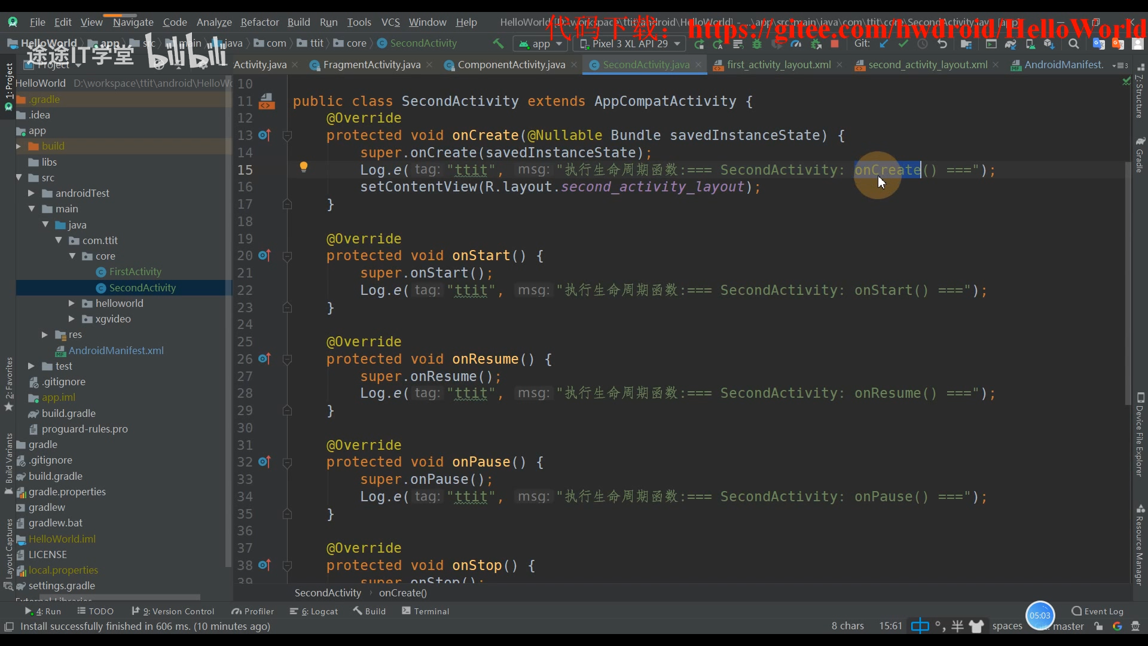Switch to first_activity_layout.xml tab

[x=778, y=65]
